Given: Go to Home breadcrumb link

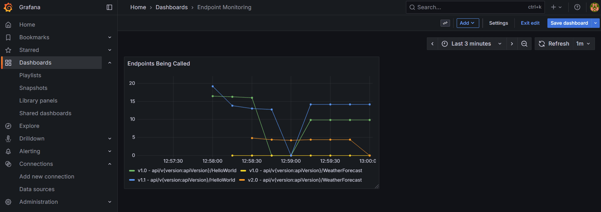Looking at the screenshot, I should (x=138, y=7).
